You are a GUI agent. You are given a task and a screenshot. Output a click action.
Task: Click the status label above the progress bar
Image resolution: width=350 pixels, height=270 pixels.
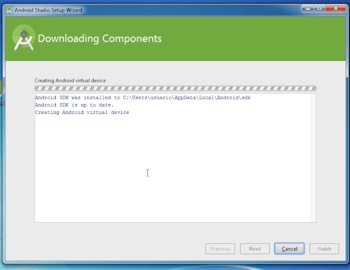coord(70,80)
